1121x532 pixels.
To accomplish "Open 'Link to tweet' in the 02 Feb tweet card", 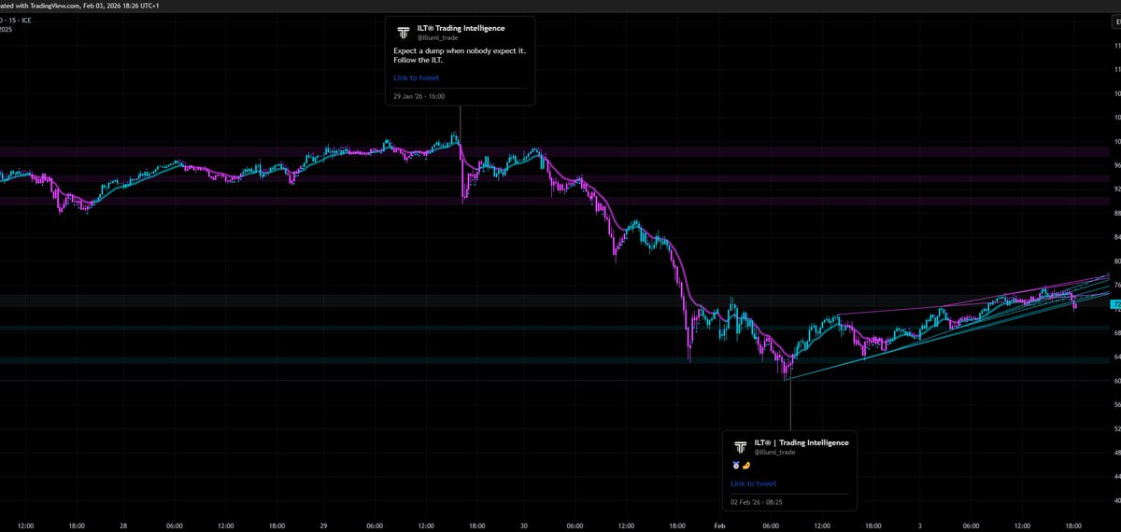I will 754,483.
